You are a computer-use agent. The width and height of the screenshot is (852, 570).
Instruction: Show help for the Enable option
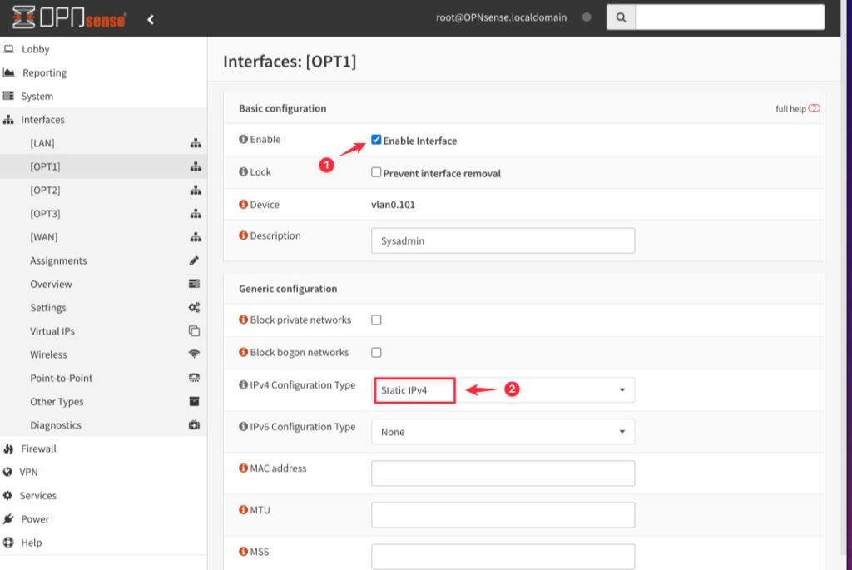click(x=243, y=139)
